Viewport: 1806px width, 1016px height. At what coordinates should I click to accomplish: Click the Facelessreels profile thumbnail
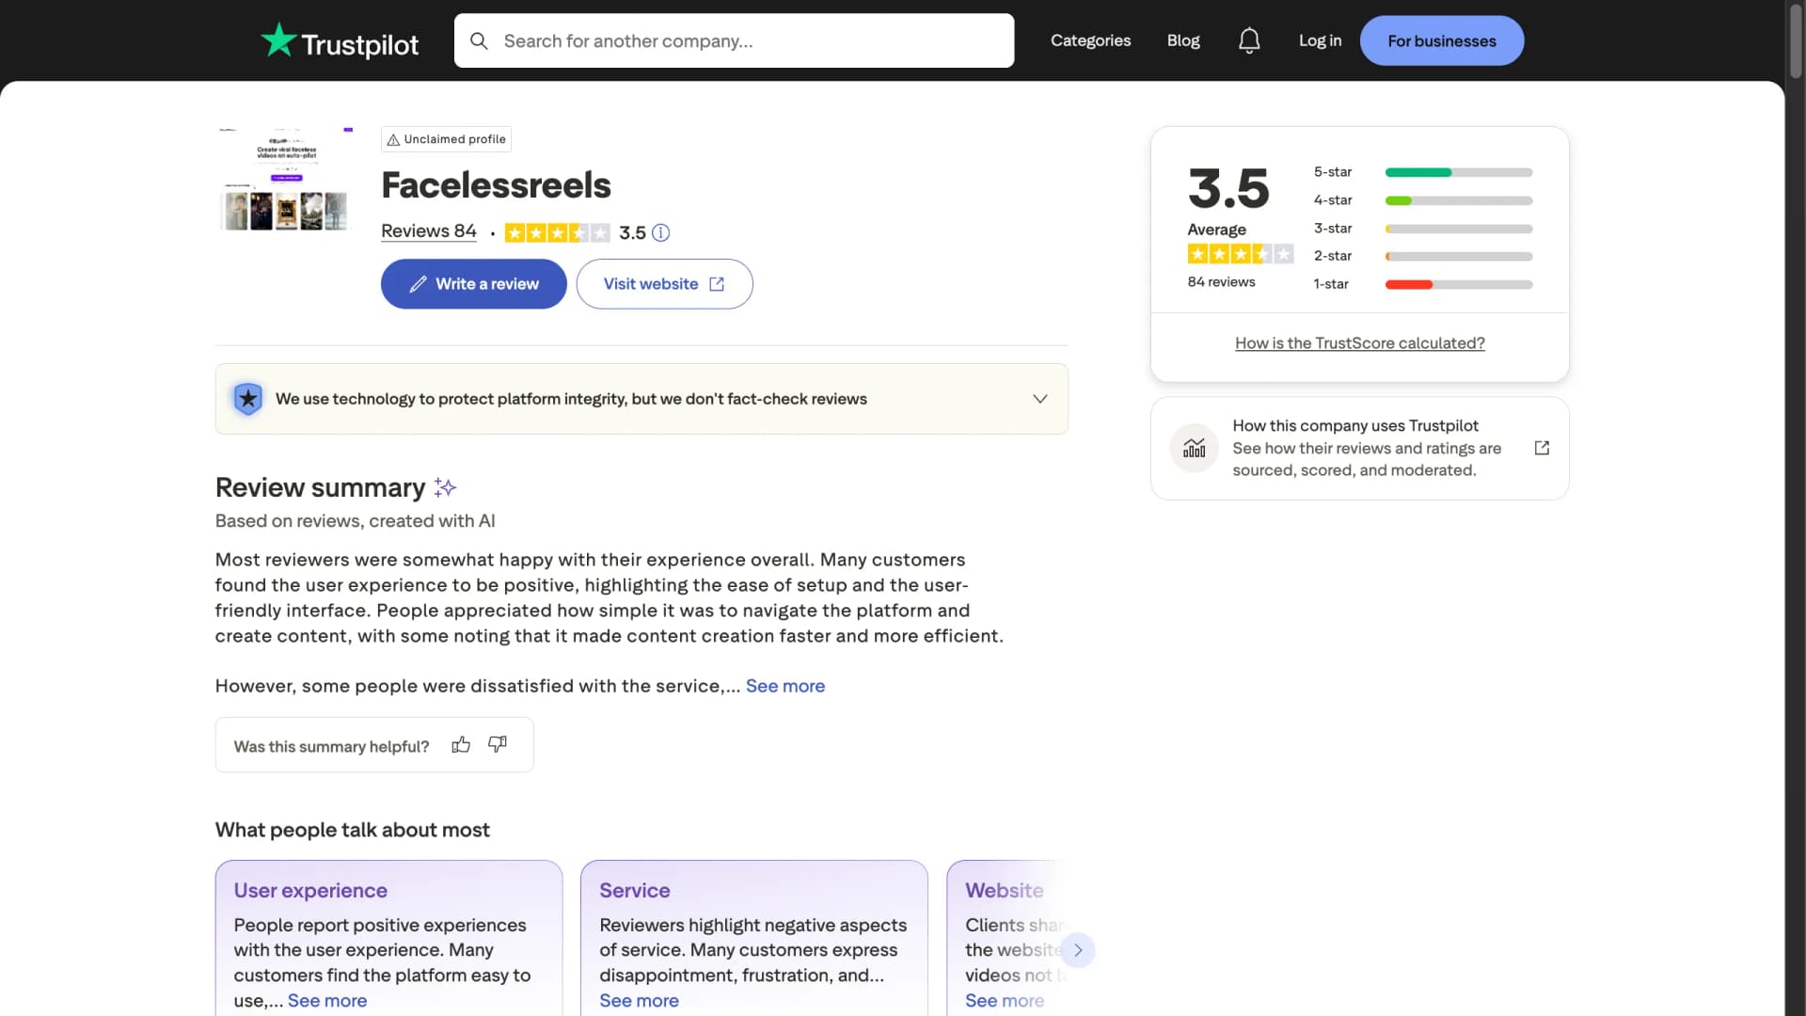[283, 179]
